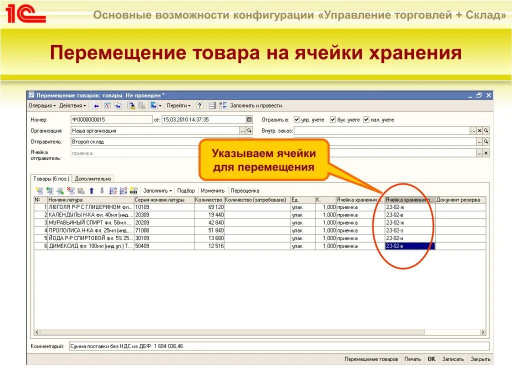Click the Номер input field
The height and width of the screenshot is (384, 512).
coord(111,119)
